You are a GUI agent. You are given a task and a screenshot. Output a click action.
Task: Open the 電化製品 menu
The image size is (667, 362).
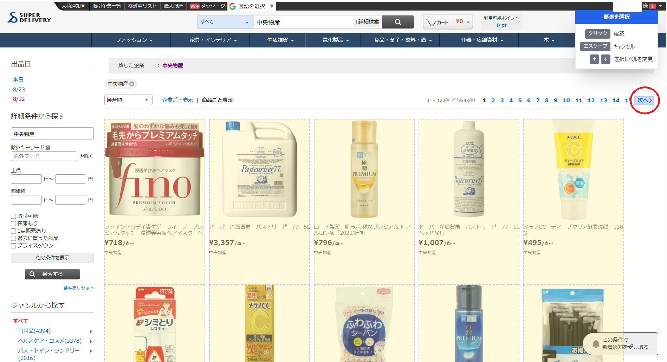(336, 40)
